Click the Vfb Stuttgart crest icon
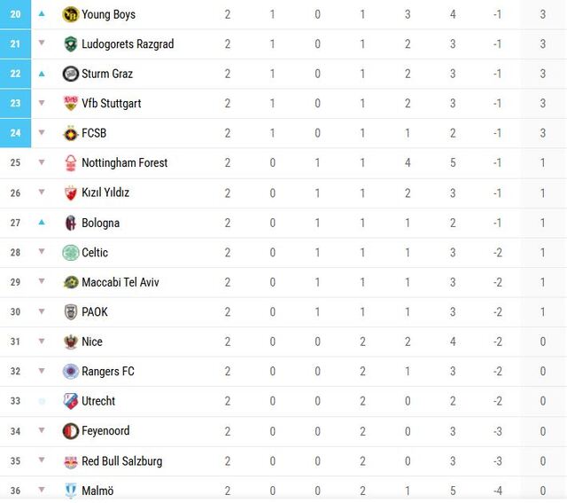This screenshot has height=503, width=567. (x=71, y=104)
